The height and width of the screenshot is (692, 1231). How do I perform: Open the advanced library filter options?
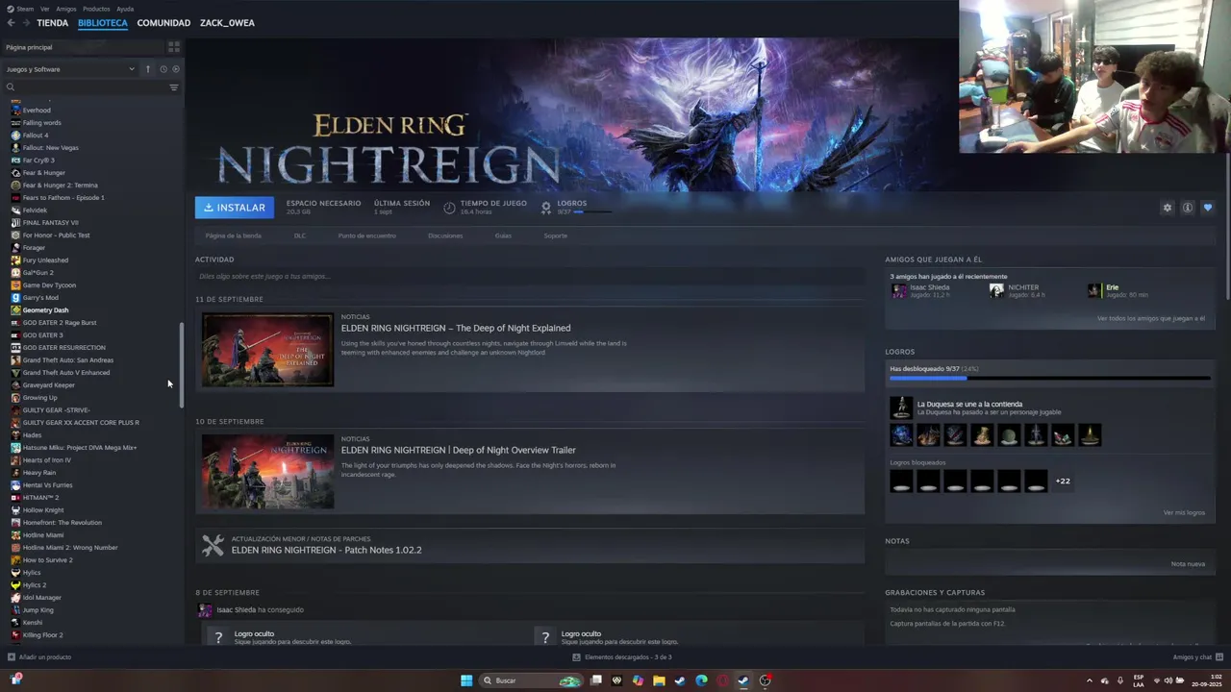(174, 87)
